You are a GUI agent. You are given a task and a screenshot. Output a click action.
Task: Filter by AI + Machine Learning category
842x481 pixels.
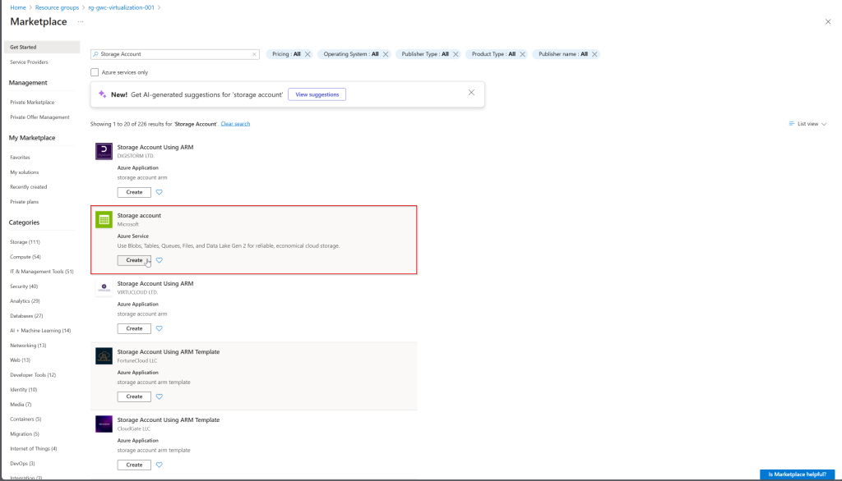click(40, 330)
